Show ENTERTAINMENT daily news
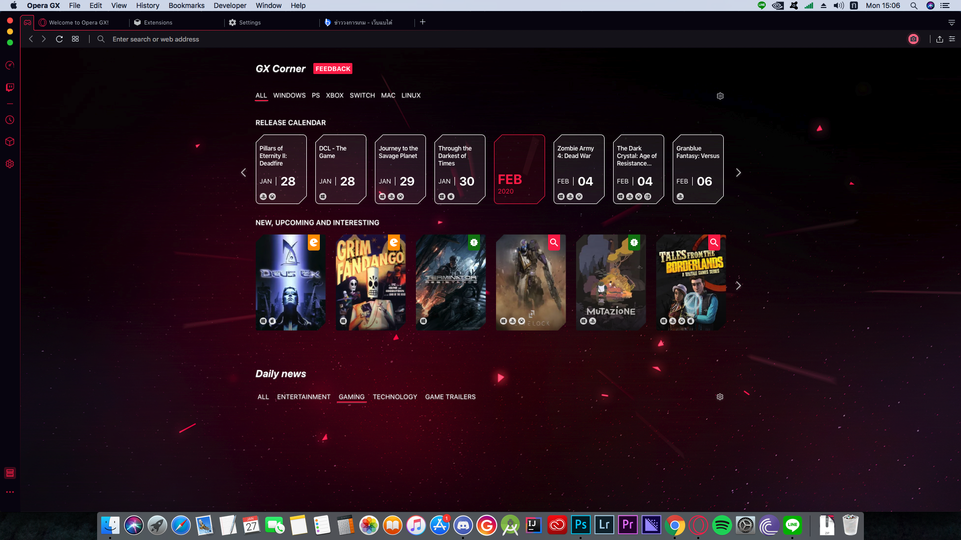Viewport: 961px width, 540px height. tap(304, 397)
